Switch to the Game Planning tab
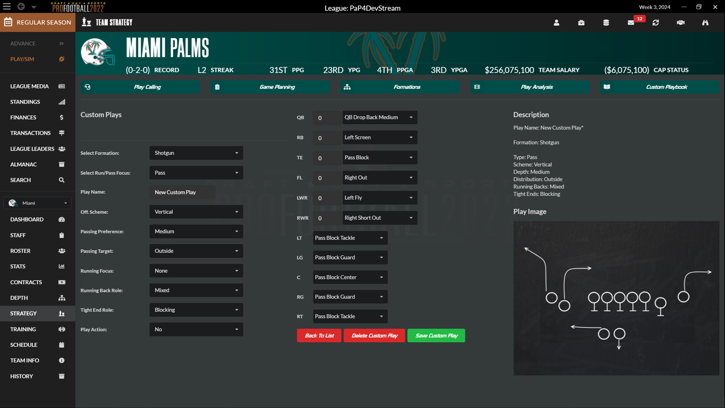 pos(270,87)
